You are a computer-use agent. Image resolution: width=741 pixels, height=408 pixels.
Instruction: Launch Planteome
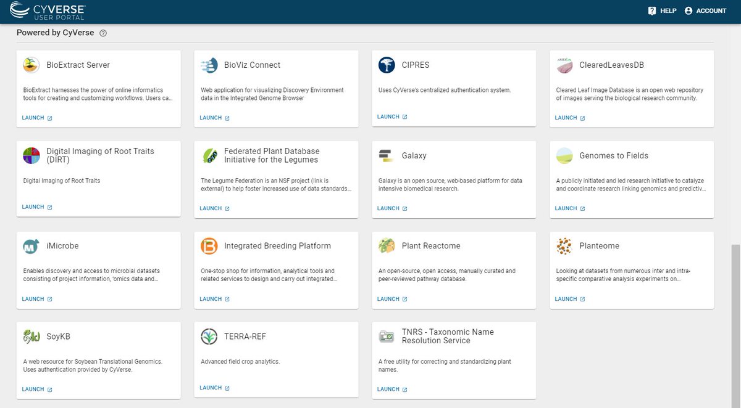click(571, 299)
